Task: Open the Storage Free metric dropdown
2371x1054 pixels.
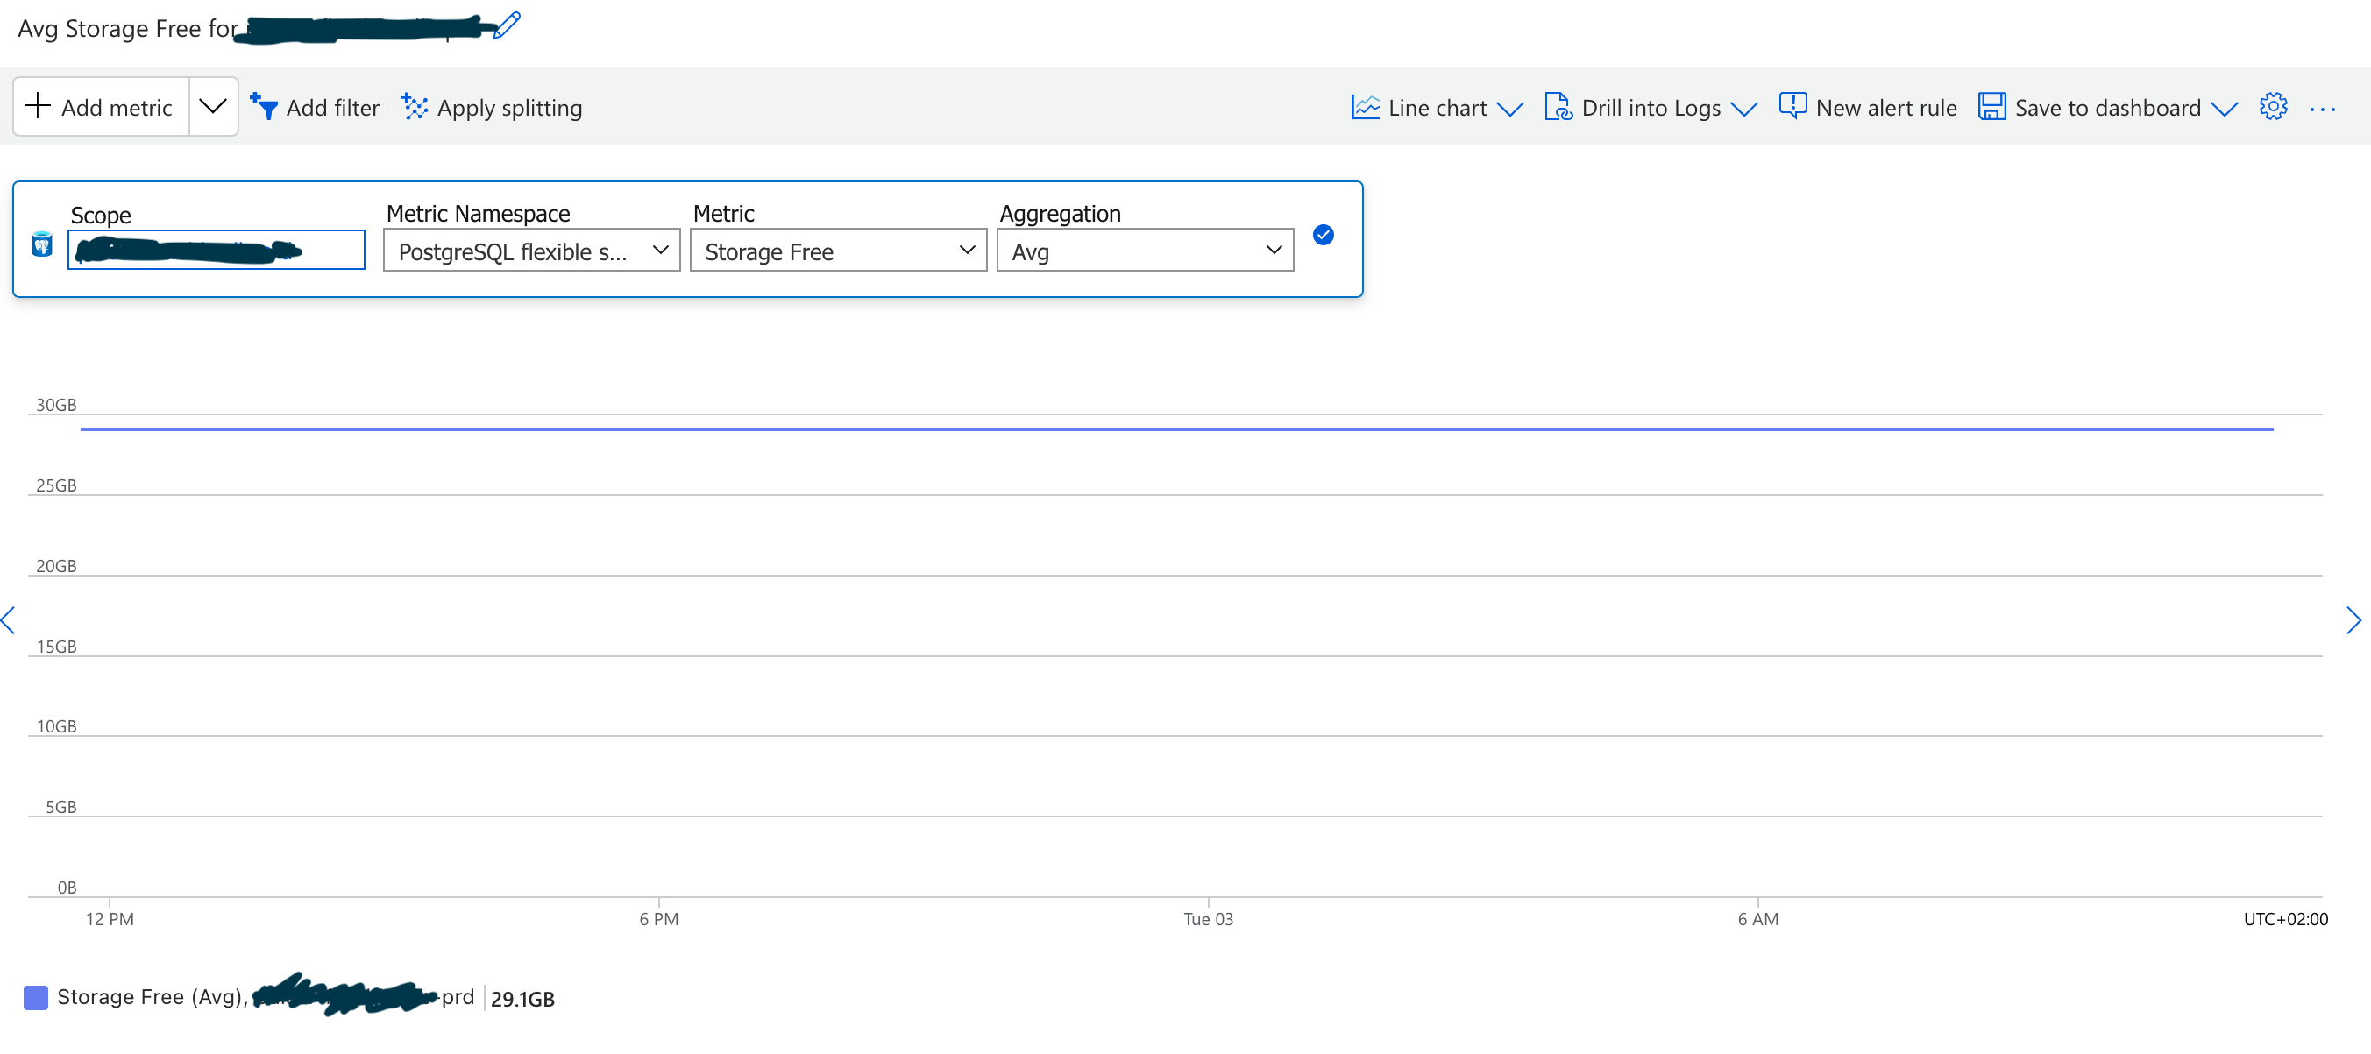Action: tap(838, 251)
